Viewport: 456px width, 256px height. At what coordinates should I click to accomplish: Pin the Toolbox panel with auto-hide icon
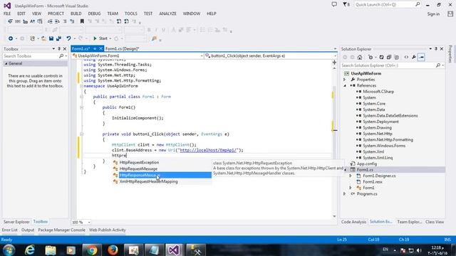coord(59,49)
